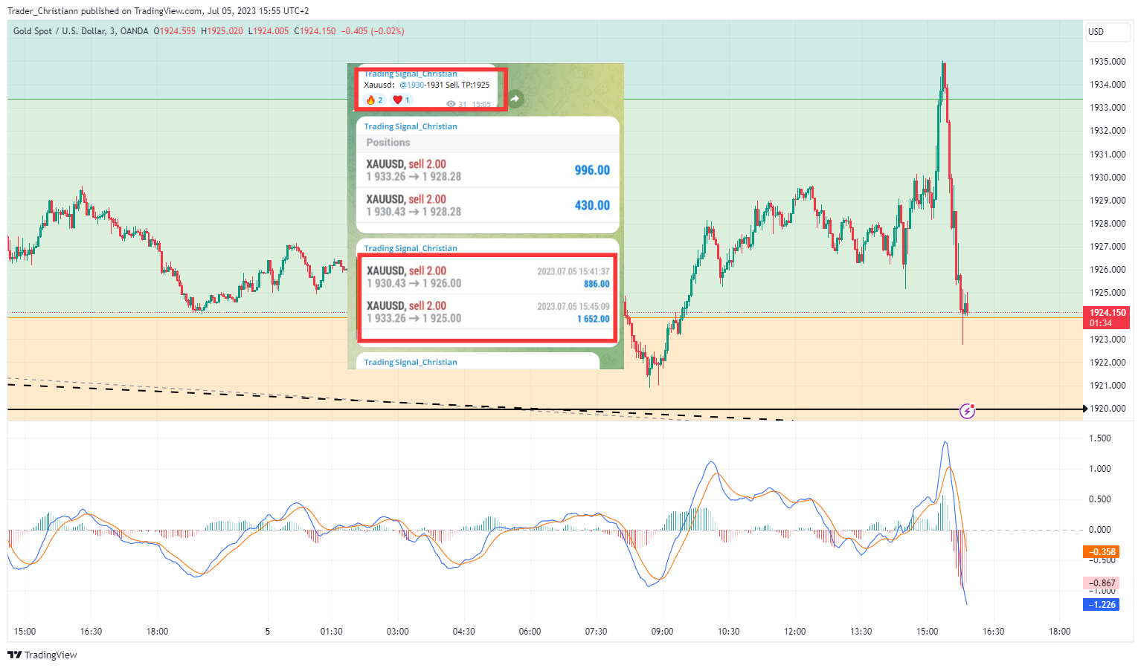
Task: Select the XAUUSD sell row with profit 430.00
Action: tap(488, 205)
